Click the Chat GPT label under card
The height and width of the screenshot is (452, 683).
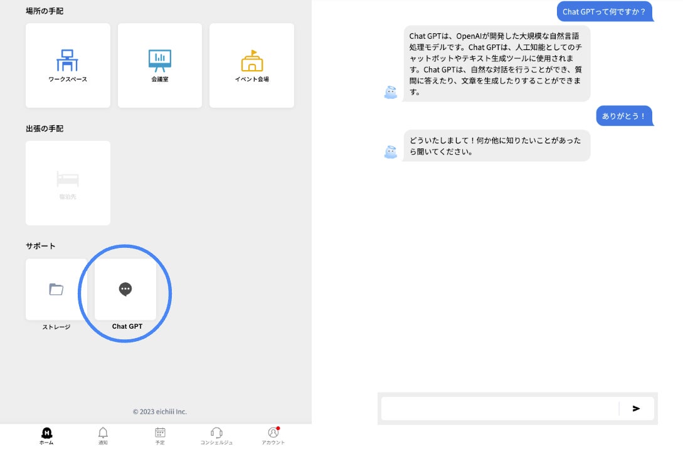click(x=127, y=326)
